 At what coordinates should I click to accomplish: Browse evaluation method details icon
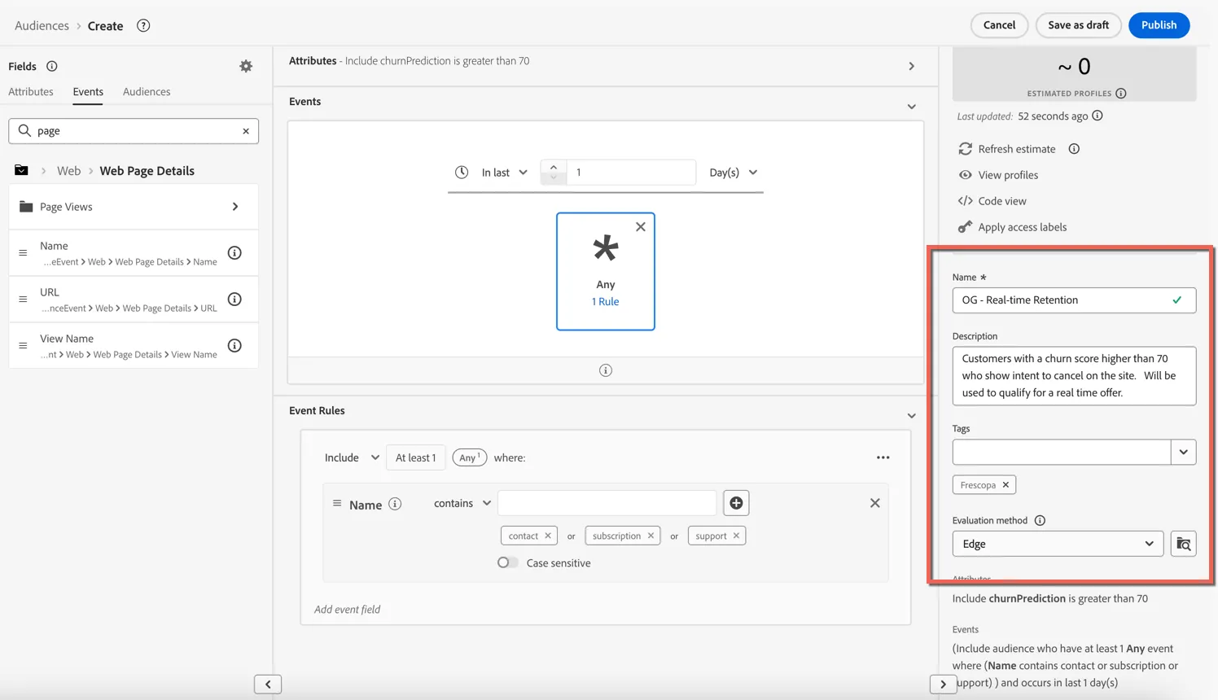(x=1183, y=544)
